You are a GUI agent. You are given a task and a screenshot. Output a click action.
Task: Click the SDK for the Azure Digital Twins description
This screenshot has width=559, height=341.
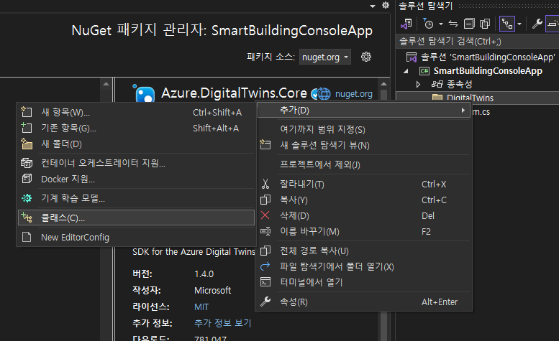coord(194,252)
